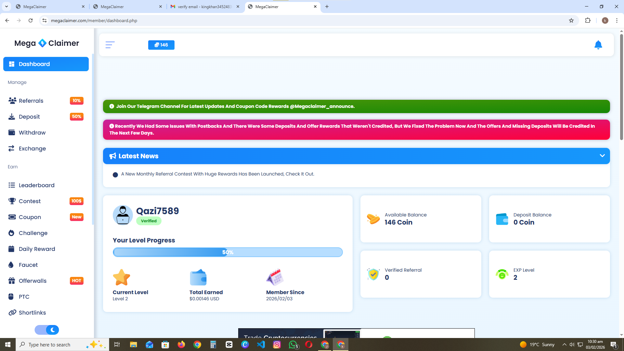Image resolution: width=624 pixels, height=351 pixels.
Task: Open the browser Extensions icon
Action: (x=588, y=20)
